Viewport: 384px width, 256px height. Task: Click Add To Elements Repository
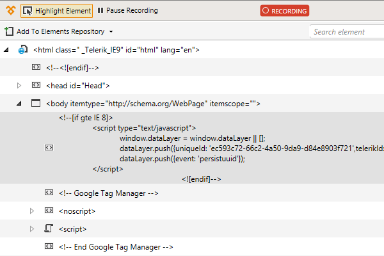[x=60, y=31]
